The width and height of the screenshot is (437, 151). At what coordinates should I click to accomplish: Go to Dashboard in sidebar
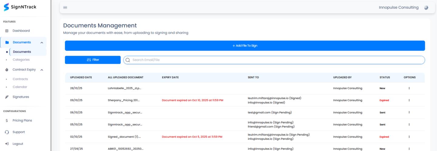click(x=21, y=31)
